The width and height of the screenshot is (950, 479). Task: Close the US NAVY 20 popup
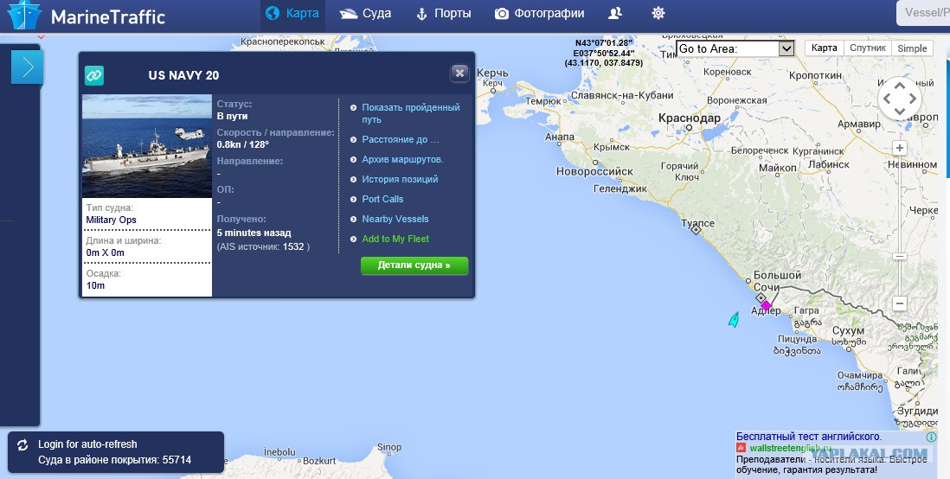459,73
